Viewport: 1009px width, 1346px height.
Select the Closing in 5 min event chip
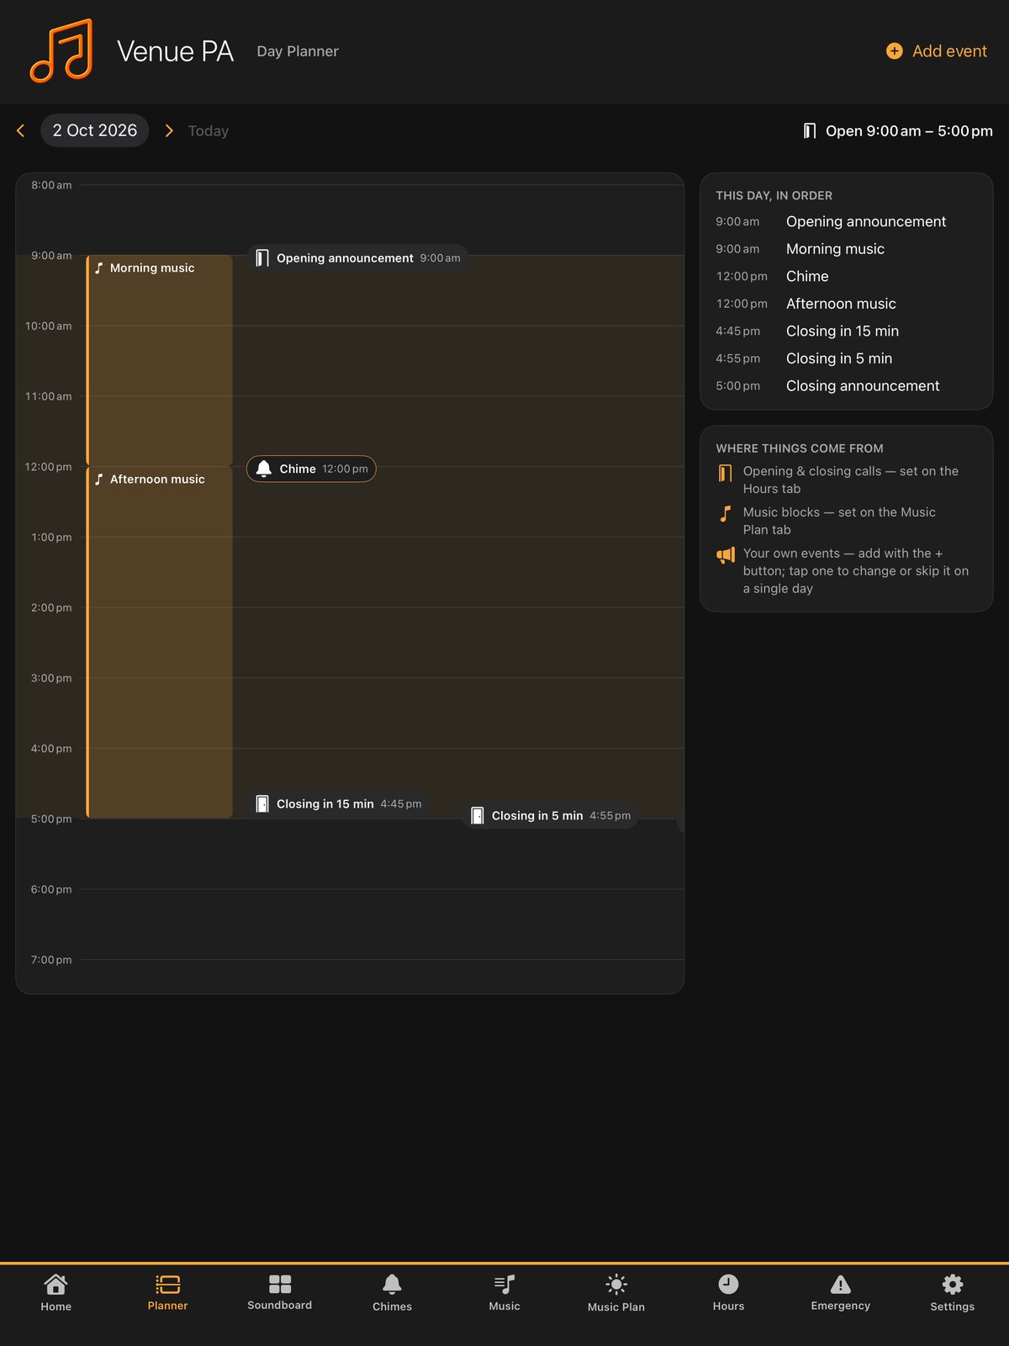[551, 815]
